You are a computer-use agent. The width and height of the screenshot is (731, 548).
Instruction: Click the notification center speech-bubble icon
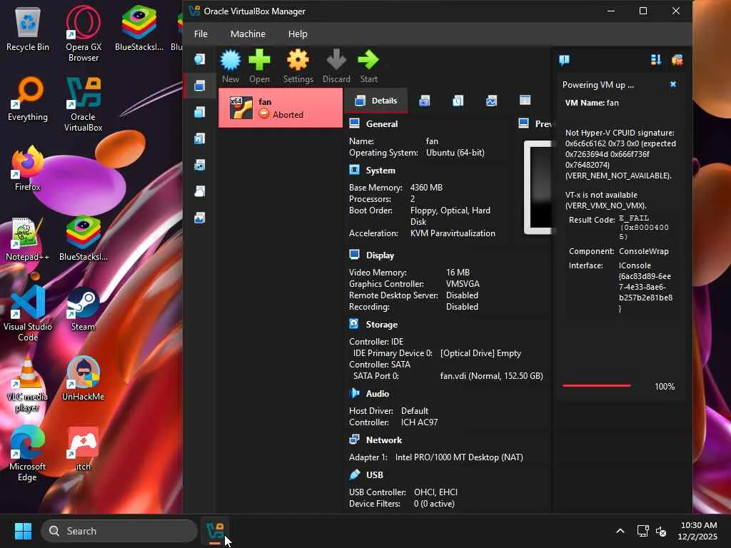tap(564, 60)
